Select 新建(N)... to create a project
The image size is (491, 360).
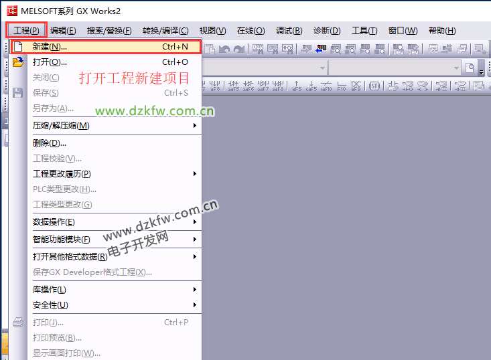[x=50, y=47]
